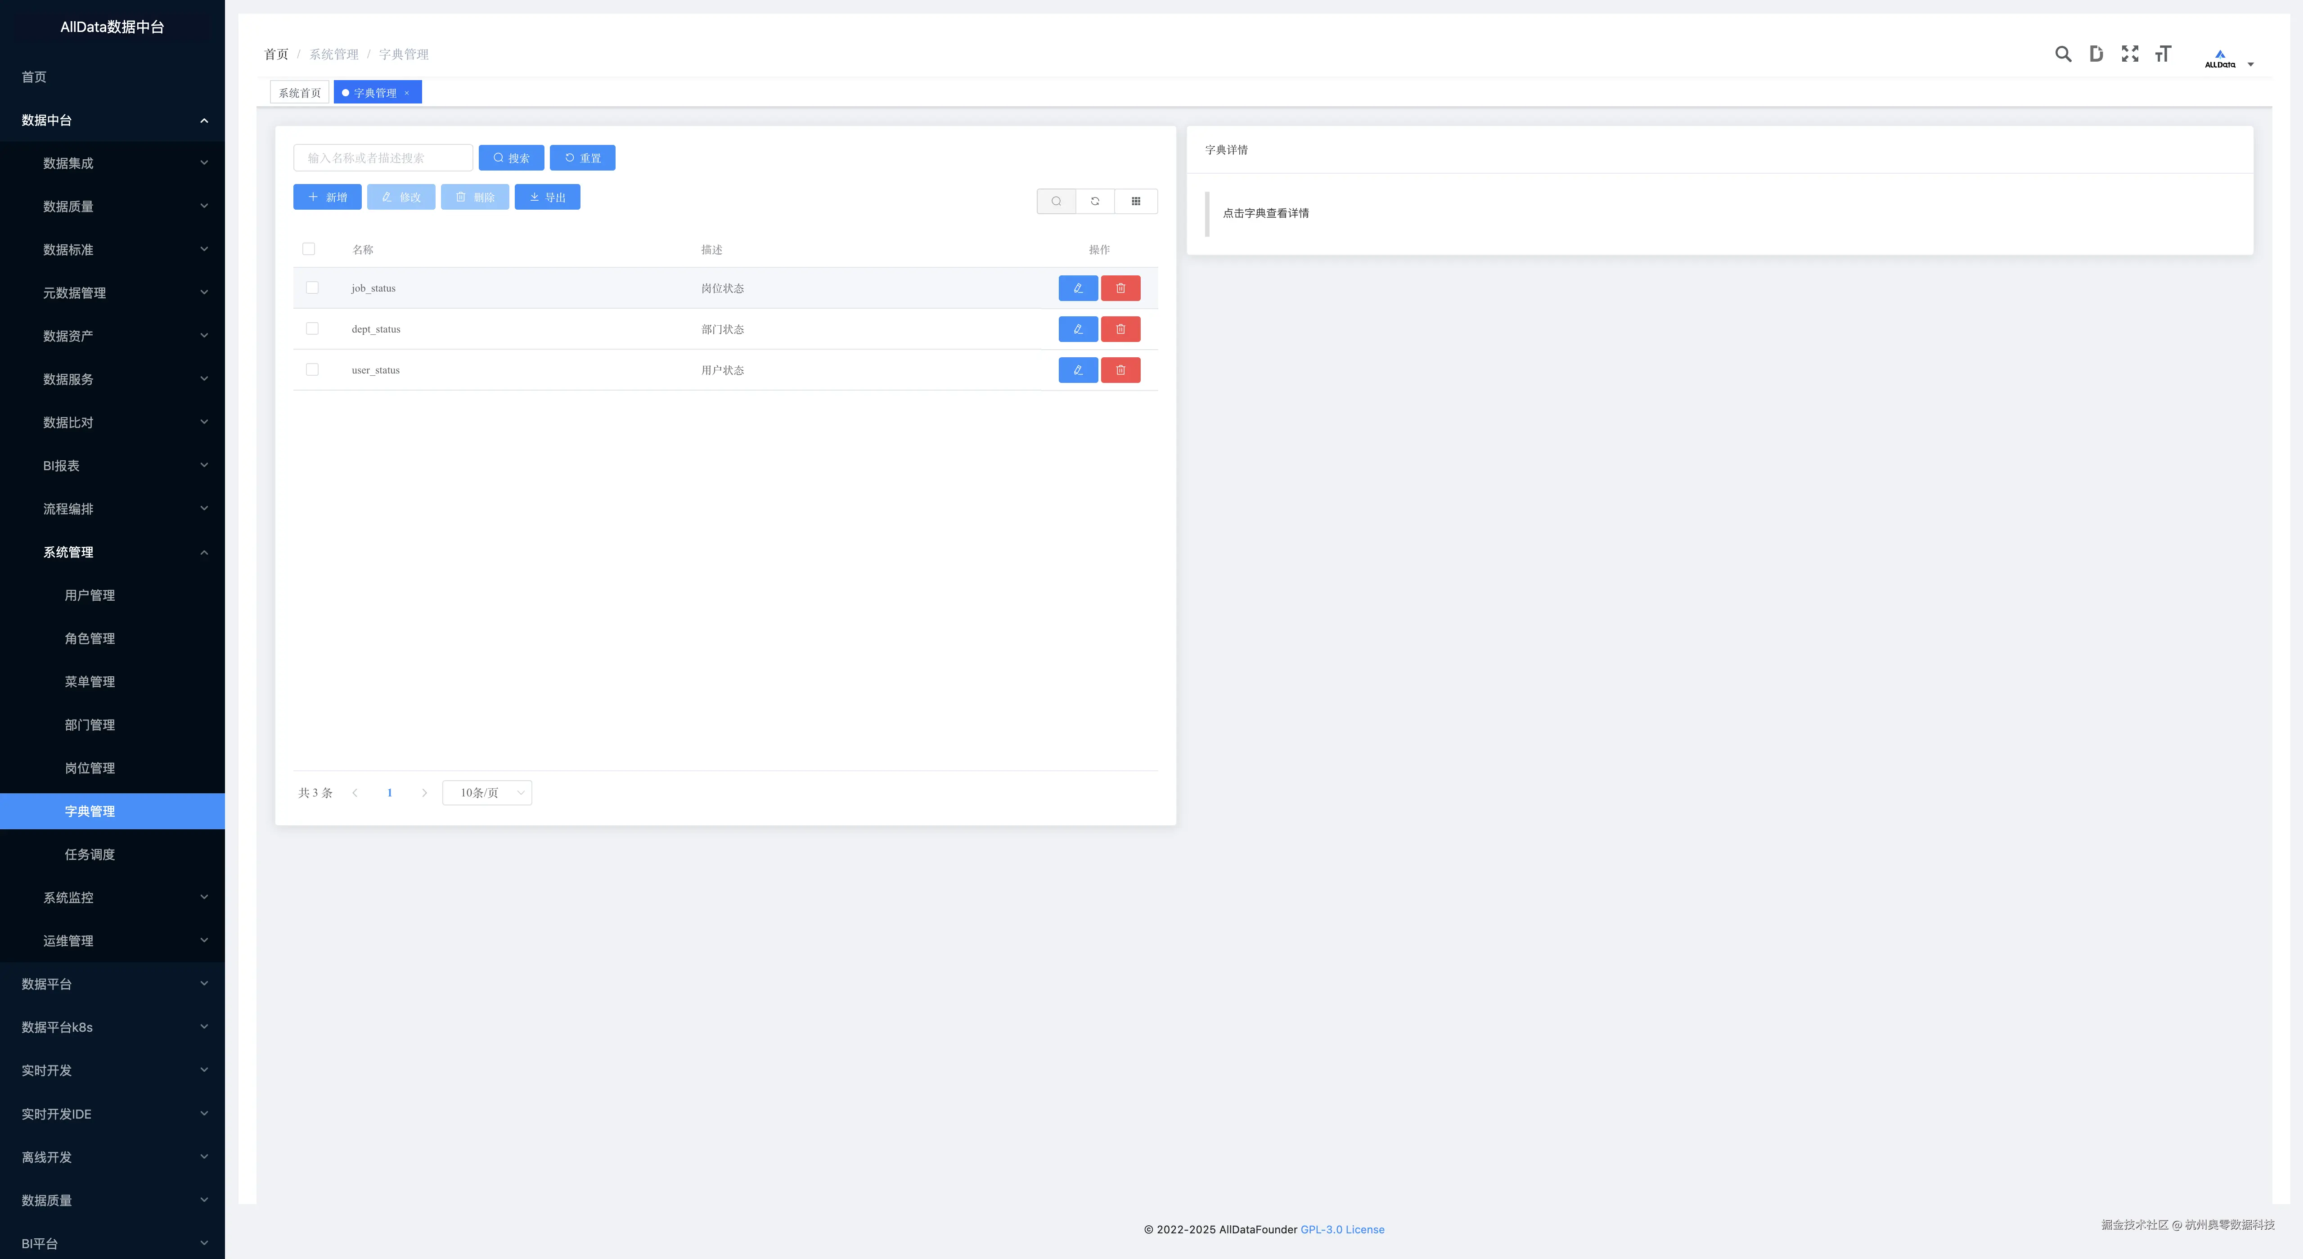Expand the 运维管理 submenu
The height and width of the screenshot is (1259, 2303).
(112, 941)
